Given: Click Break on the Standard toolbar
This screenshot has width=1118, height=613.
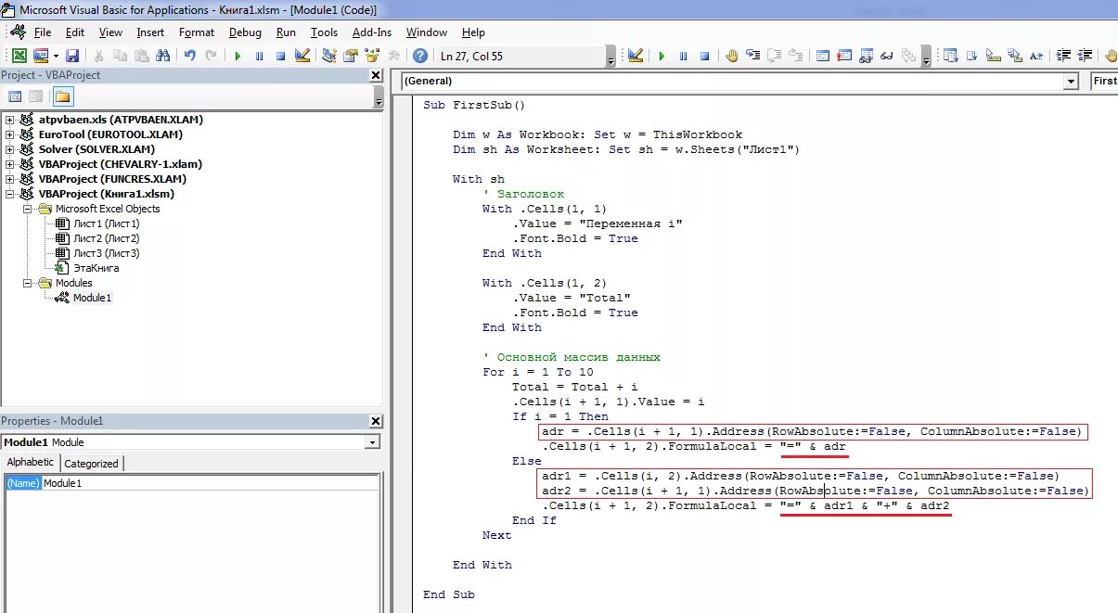Looking at the screenshot, I should click(x=259, y=56).
